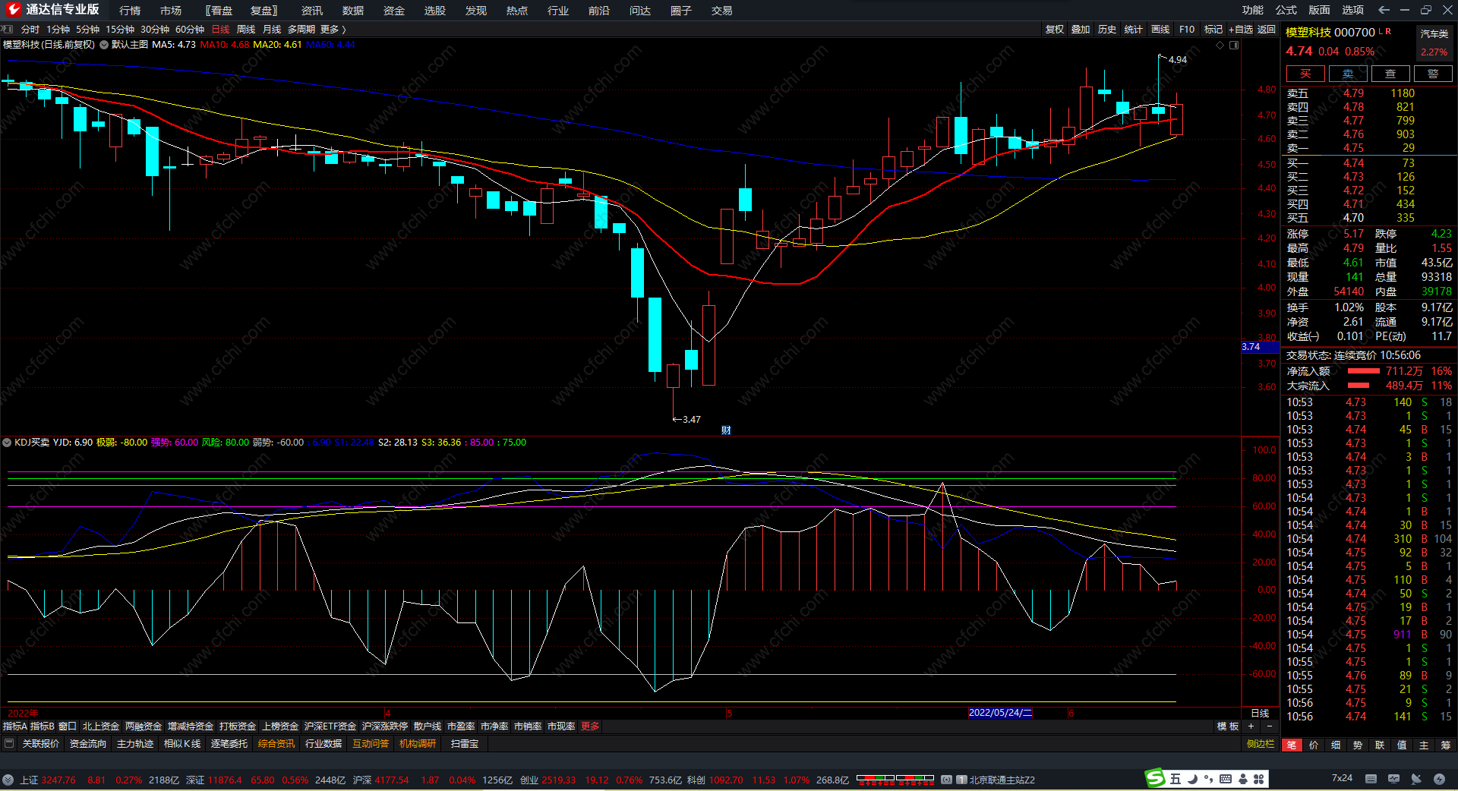Screen dimensions: 1458x791
Task: Select the 月线 period
Action: pos(272,30)
